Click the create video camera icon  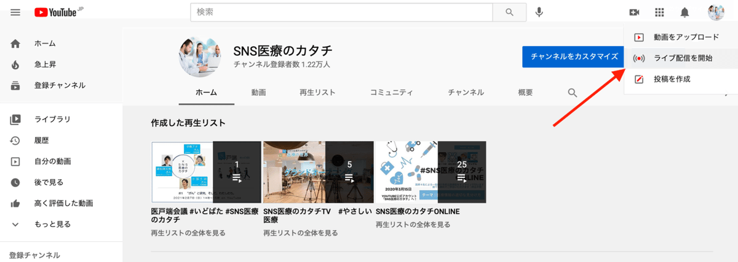635,12
